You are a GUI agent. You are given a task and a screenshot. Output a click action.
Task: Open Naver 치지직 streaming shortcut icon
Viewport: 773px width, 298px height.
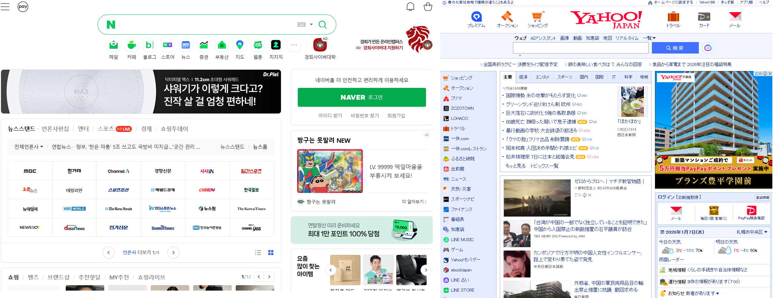276,45
